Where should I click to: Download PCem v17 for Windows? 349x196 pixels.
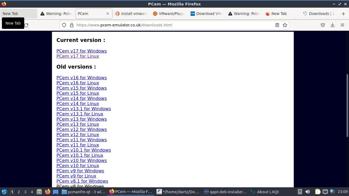82,51
